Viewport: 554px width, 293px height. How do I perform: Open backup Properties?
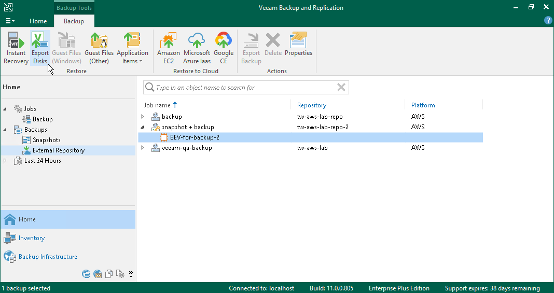tap(299, 45)
